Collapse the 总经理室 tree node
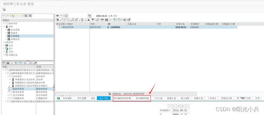 [8, 76]
